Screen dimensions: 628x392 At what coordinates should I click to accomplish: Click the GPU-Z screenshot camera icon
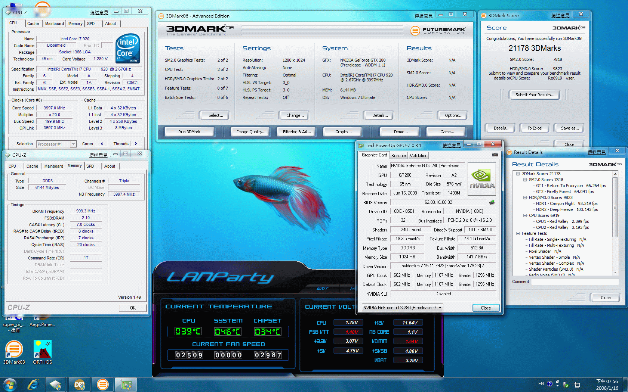pos(495,155)
